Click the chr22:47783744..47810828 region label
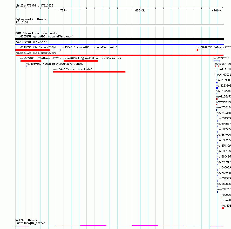The image size is (231, 229). coord(34,6)
